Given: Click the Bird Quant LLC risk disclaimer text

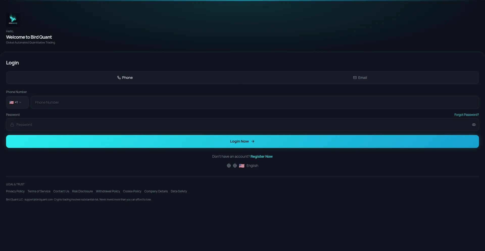Looking at the screenshot, I should [79, 199].
